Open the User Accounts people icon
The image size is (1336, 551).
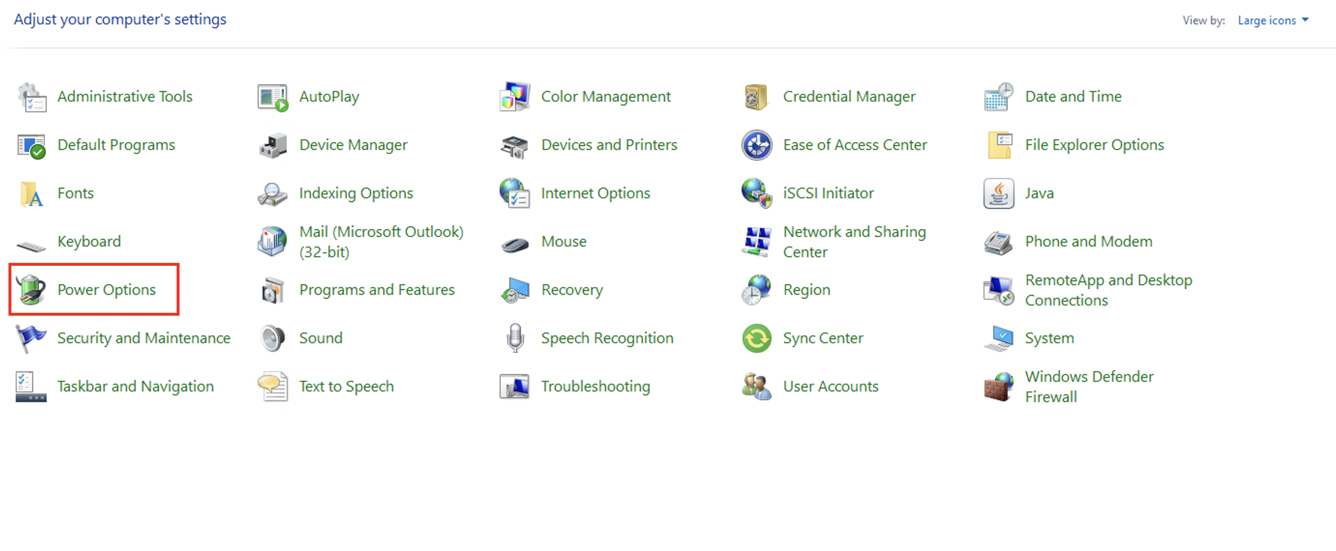coord(757,386)
